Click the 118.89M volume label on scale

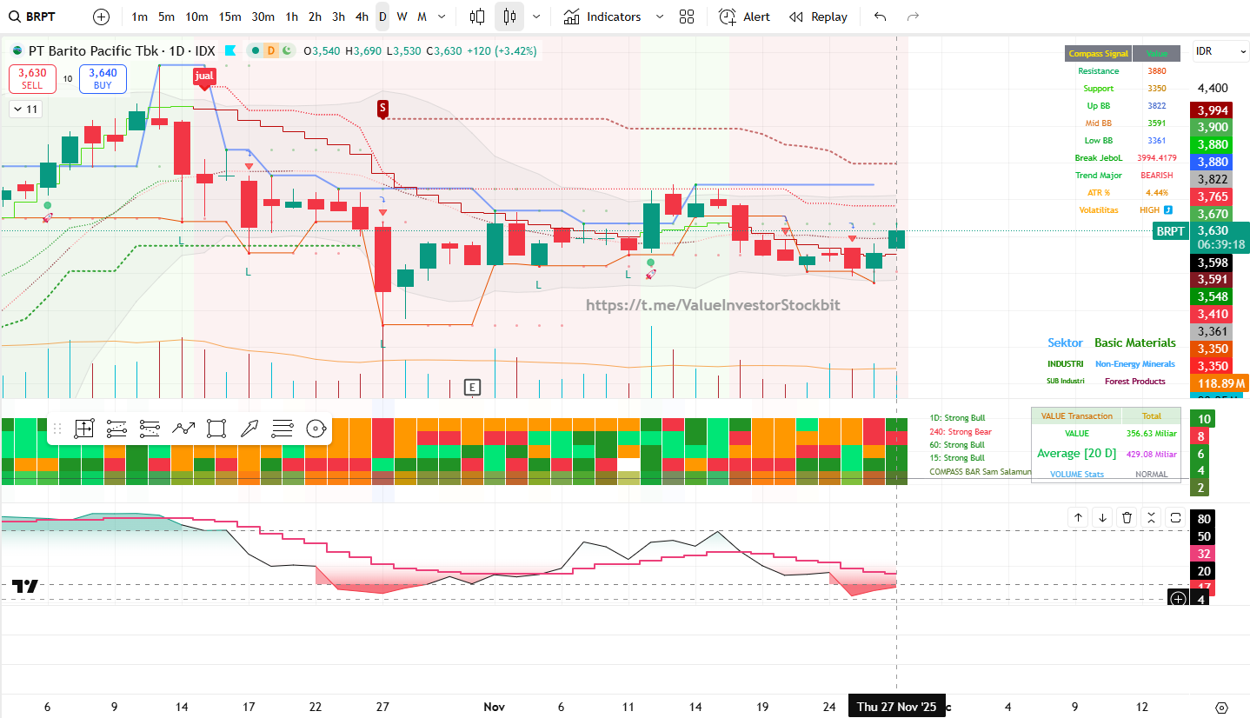click(1220, 383)
